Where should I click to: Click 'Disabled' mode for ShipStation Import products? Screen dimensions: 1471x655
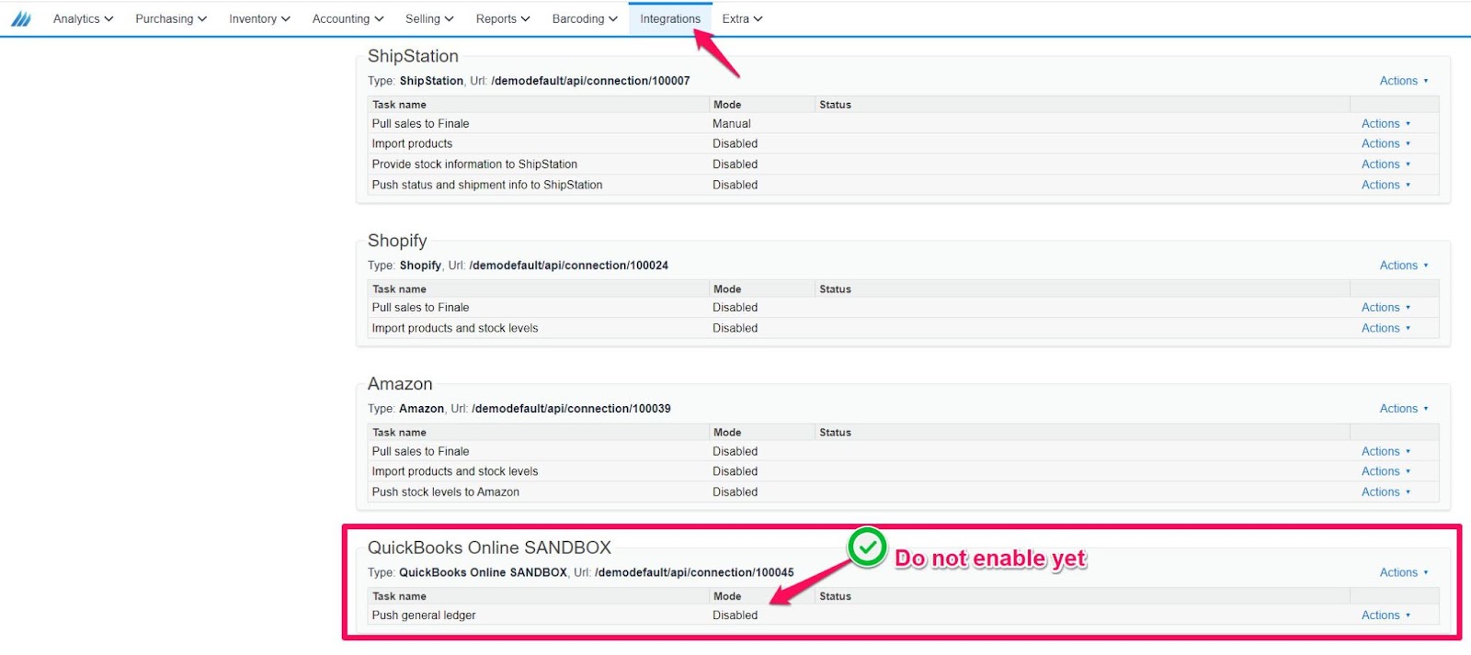(x=735, y=143)
